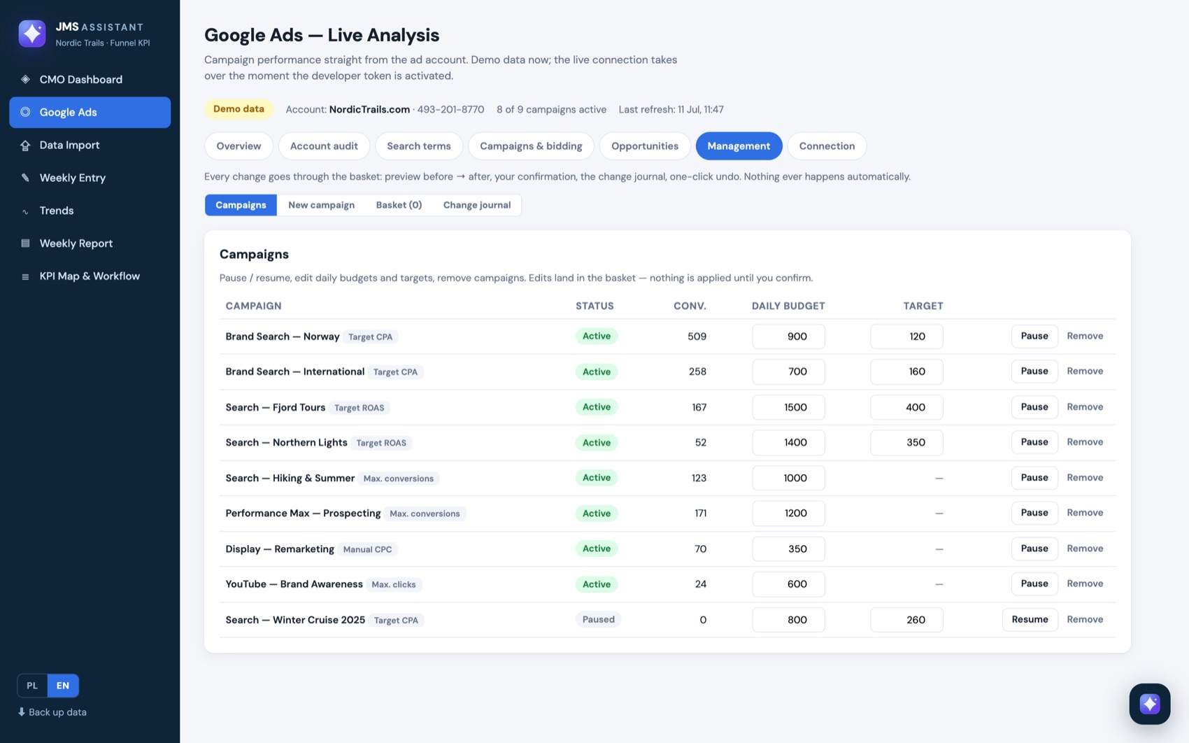Remove Display — Remarketing campaign
This screenshot has height=743, width=1189.
[1085, 549]
